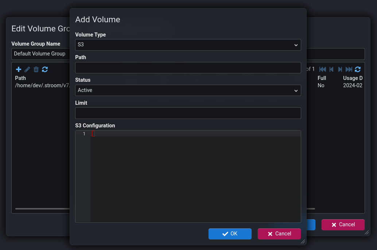Open the Volume Type dropdown showing S3
Screen dimensions: 377x250
188,45
